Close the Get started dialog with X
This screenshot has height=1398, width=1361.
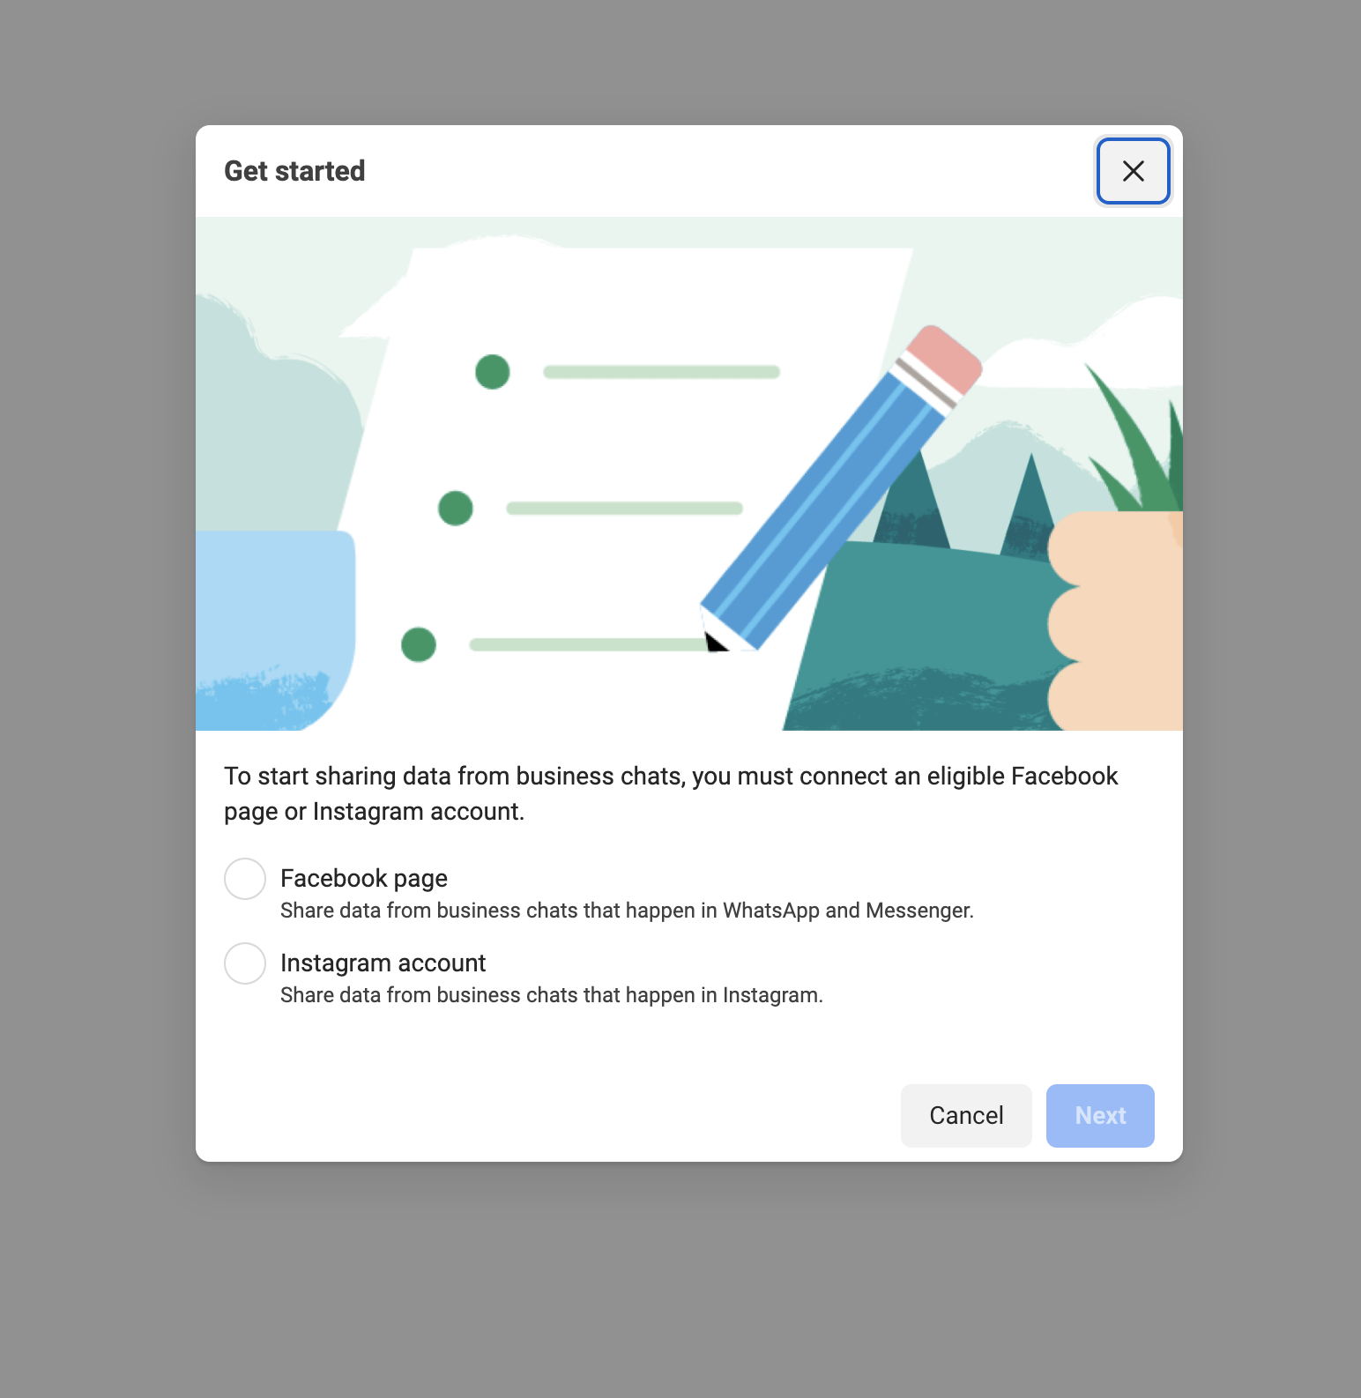[x=1133, y=171]
